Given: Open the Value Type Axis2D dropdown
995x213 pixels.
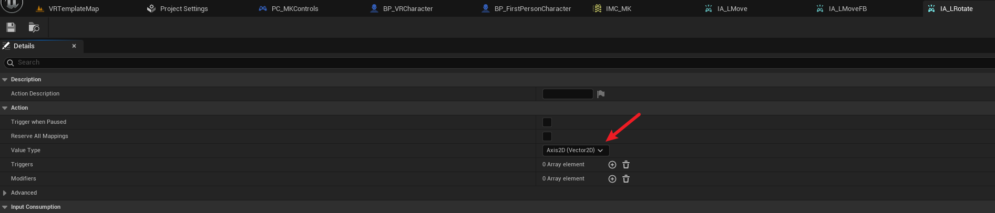Looking at the screenshot, I should click(576, 151).
